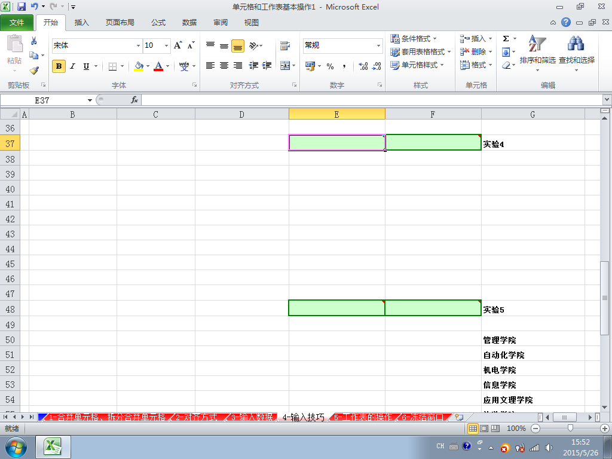The image size is (612, 459).
Task: Activate the Format Painter brush
Action: 34,71
